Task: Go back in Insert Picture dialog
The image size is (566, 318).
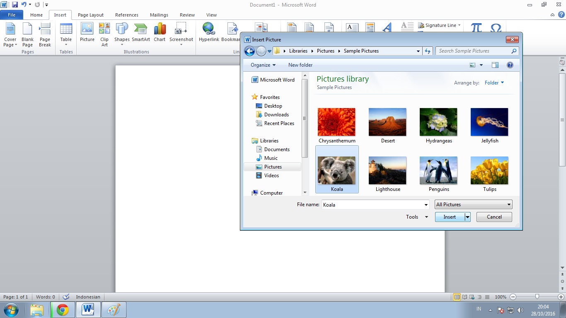Action: click(x=249, y=51)
